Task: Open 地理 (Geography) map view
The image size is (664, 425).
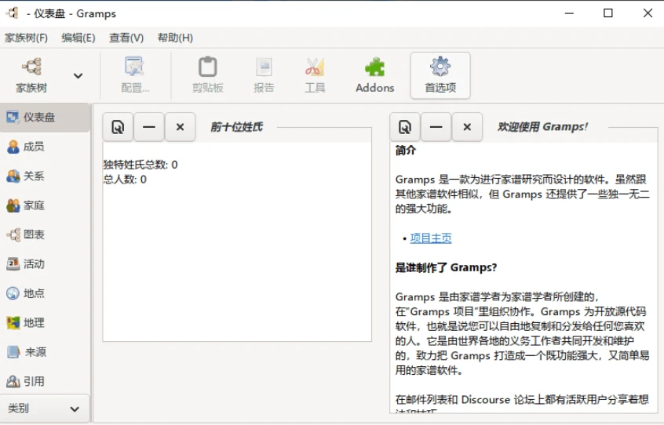Action: pyautogui.click(x=33, y=322)
